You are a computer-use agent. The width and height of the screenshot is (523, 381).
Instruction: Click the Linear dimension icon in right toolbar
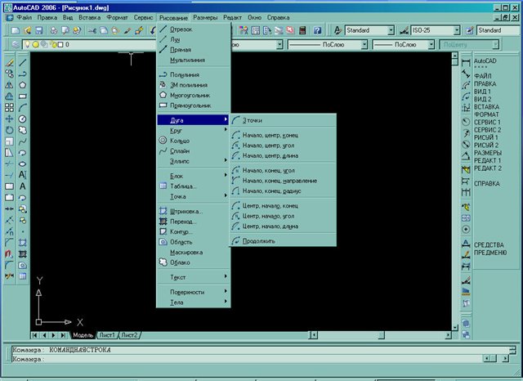(x=465, y=61)
